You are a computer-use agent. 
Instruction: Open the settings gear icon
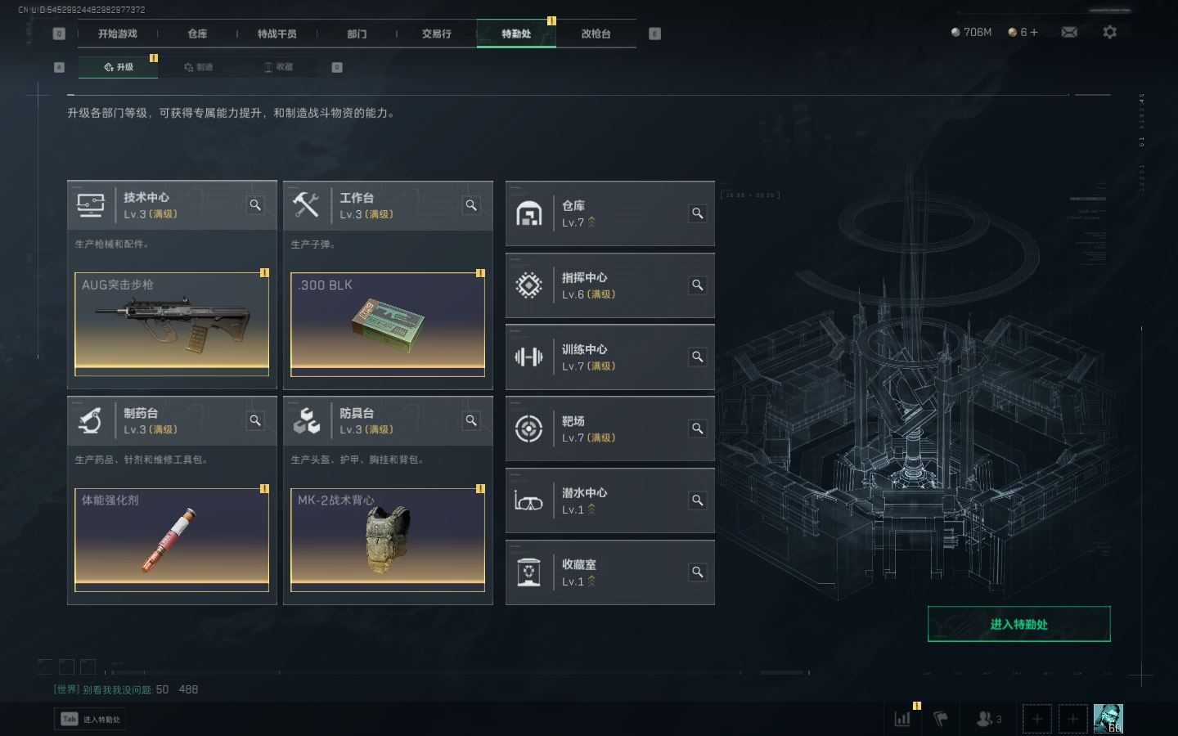(x=1109, y=32)
